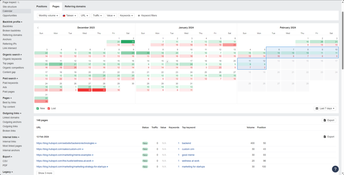The image size is (344, 175).
Task: Click the search icon beside Page inspect
Action: coord(18,2)
